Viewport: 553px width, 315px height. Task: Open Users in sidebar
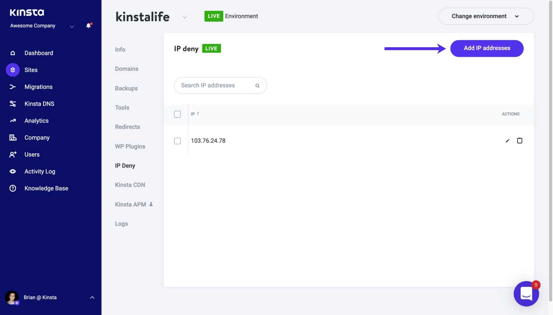coord(32,155)
